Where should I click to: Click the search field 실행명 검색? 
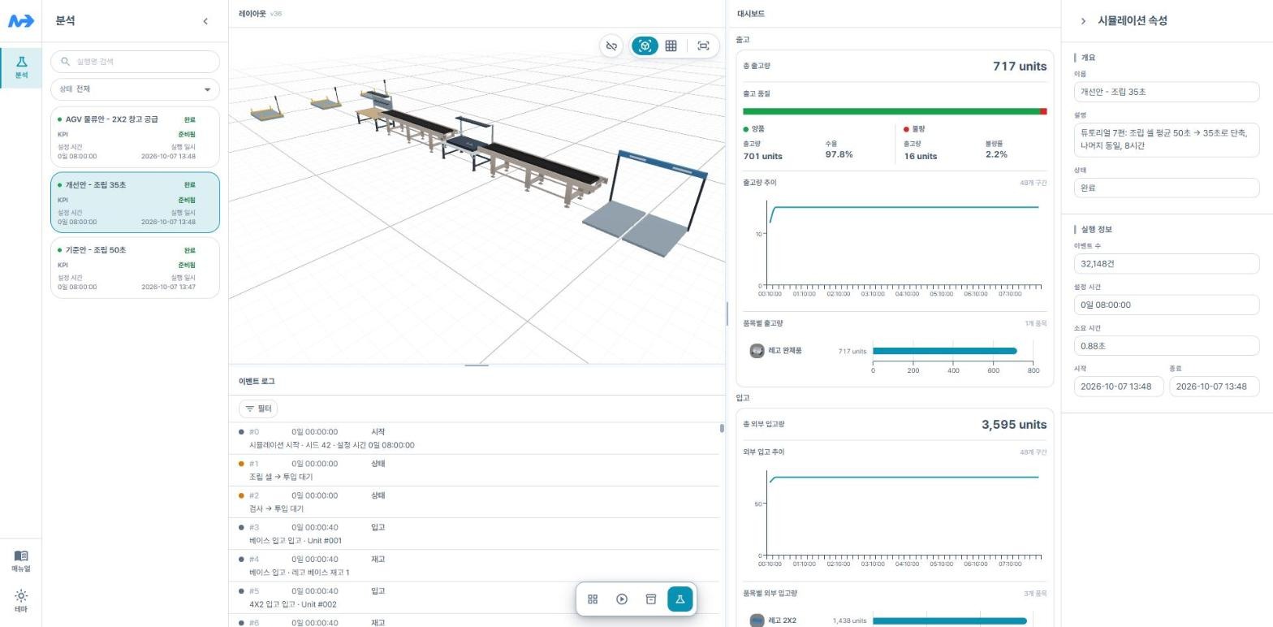[135, 62]
